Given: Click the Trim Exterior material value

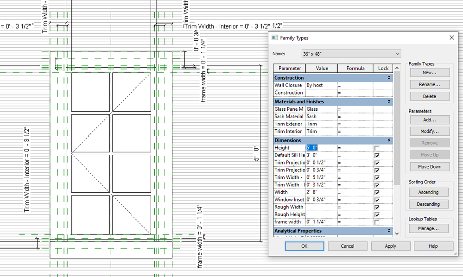Looking at the screenshot, I should click(321, 124).
